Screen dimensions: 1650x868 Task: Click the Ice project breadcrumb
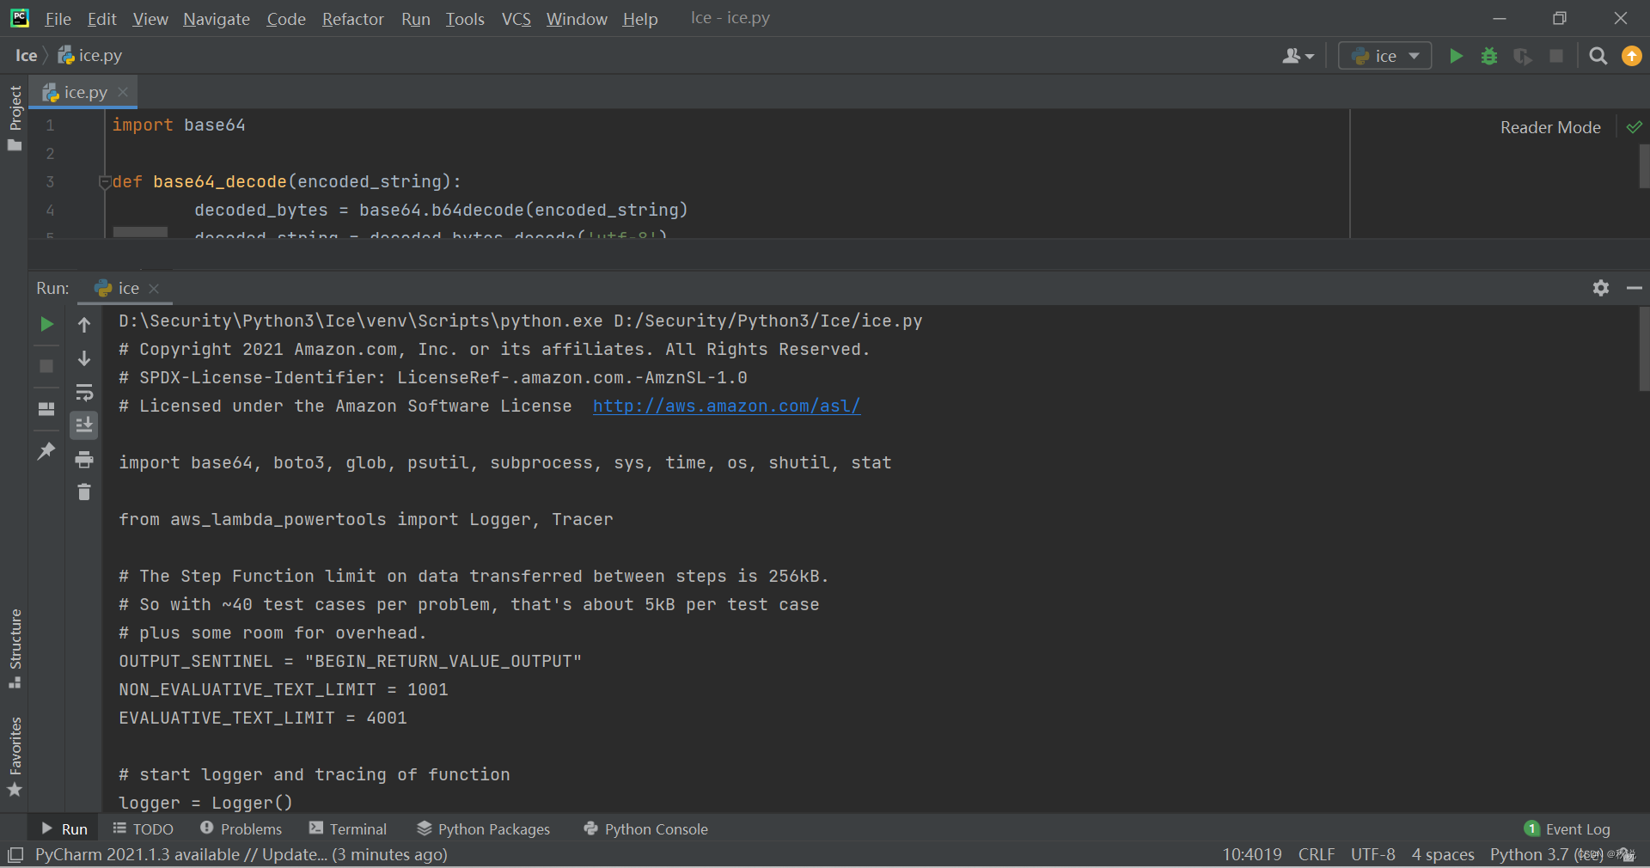point(26,56)
